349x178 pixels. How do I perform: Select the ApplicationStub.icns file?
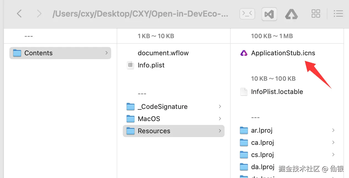[x=283, y=53]
